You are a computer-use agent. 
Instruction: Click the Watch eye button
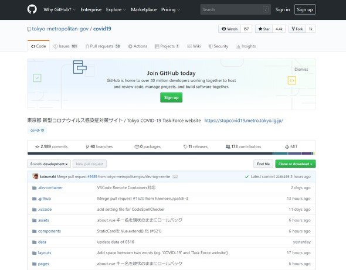[x=229, y=29]
